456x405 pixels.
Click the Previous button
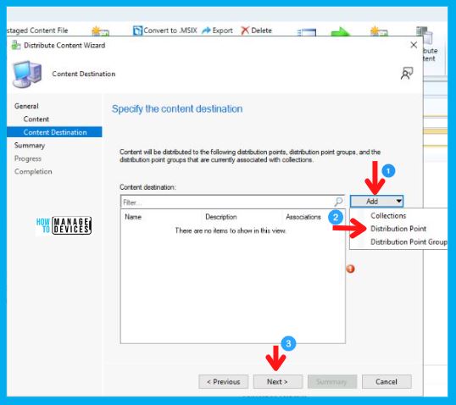coord(224,382)
